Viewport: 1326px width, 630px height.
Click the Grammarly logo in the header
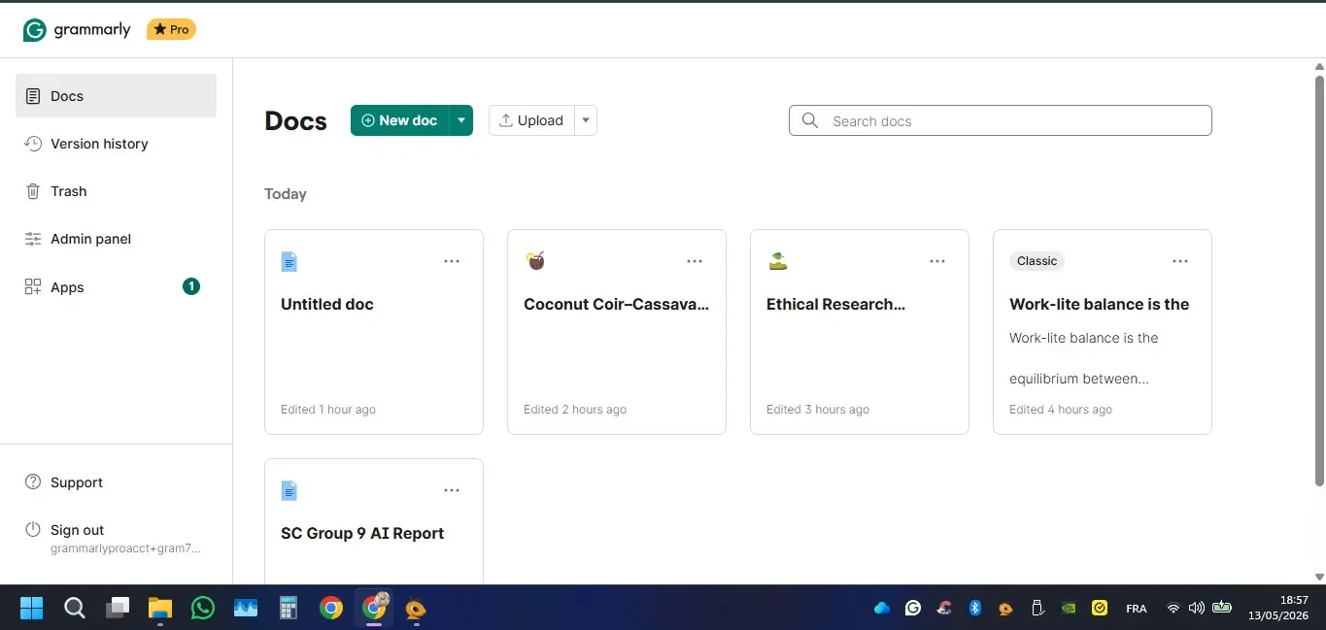click(77, 30)
